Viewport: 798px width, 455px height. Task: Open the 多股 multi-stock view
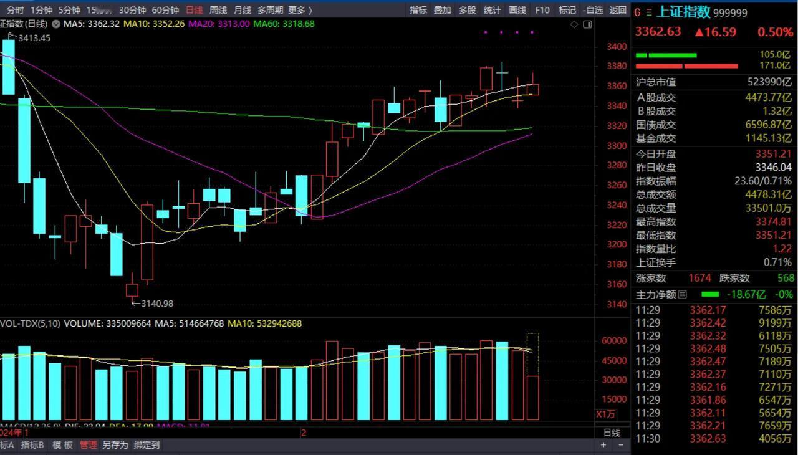click(x=467, y=10)
